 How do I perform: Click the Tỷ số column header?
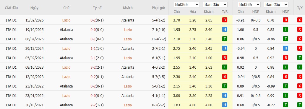(97, 8)
